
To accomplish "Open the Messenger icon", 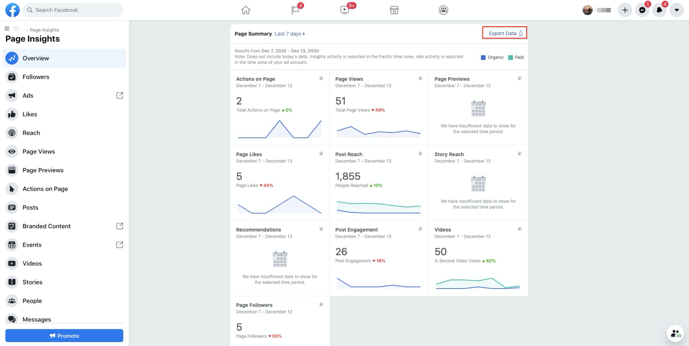I will pyautogui.click(x=642, y=10).
